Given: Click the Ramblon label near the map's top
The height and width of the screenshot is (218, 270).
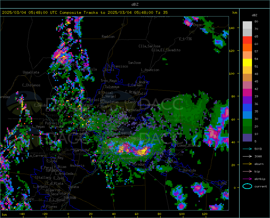Looking at the screenshot, I should click(x=108, y=37).
